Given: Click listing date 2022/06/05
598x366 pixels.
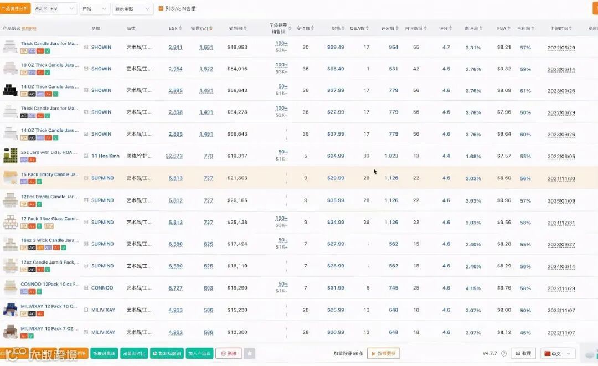Looking at the screenshot, I should (x=561, y=156).
